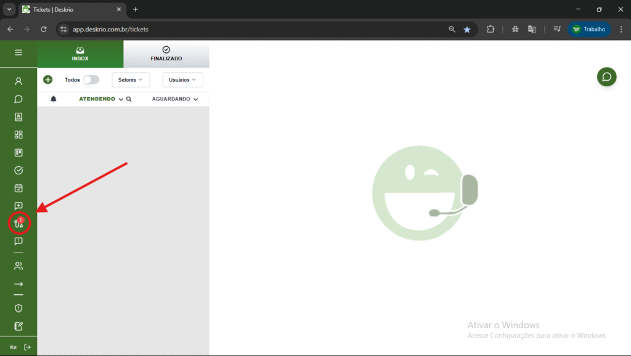This screenshot has height=356, width=631.
Task: Bookmark this page with star icon
Action: pyautogui.click(x=467, y=30)
